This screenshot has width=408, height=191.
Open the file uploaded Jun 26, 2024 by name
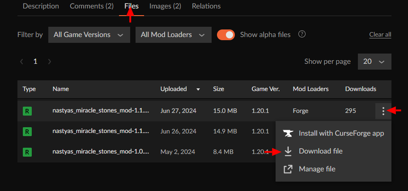click(x=101, y=131)
